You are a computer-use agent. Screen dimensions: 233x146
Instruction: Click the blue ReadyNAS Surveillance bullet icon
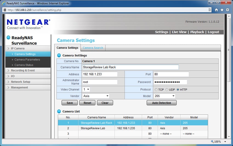(8, 38)
